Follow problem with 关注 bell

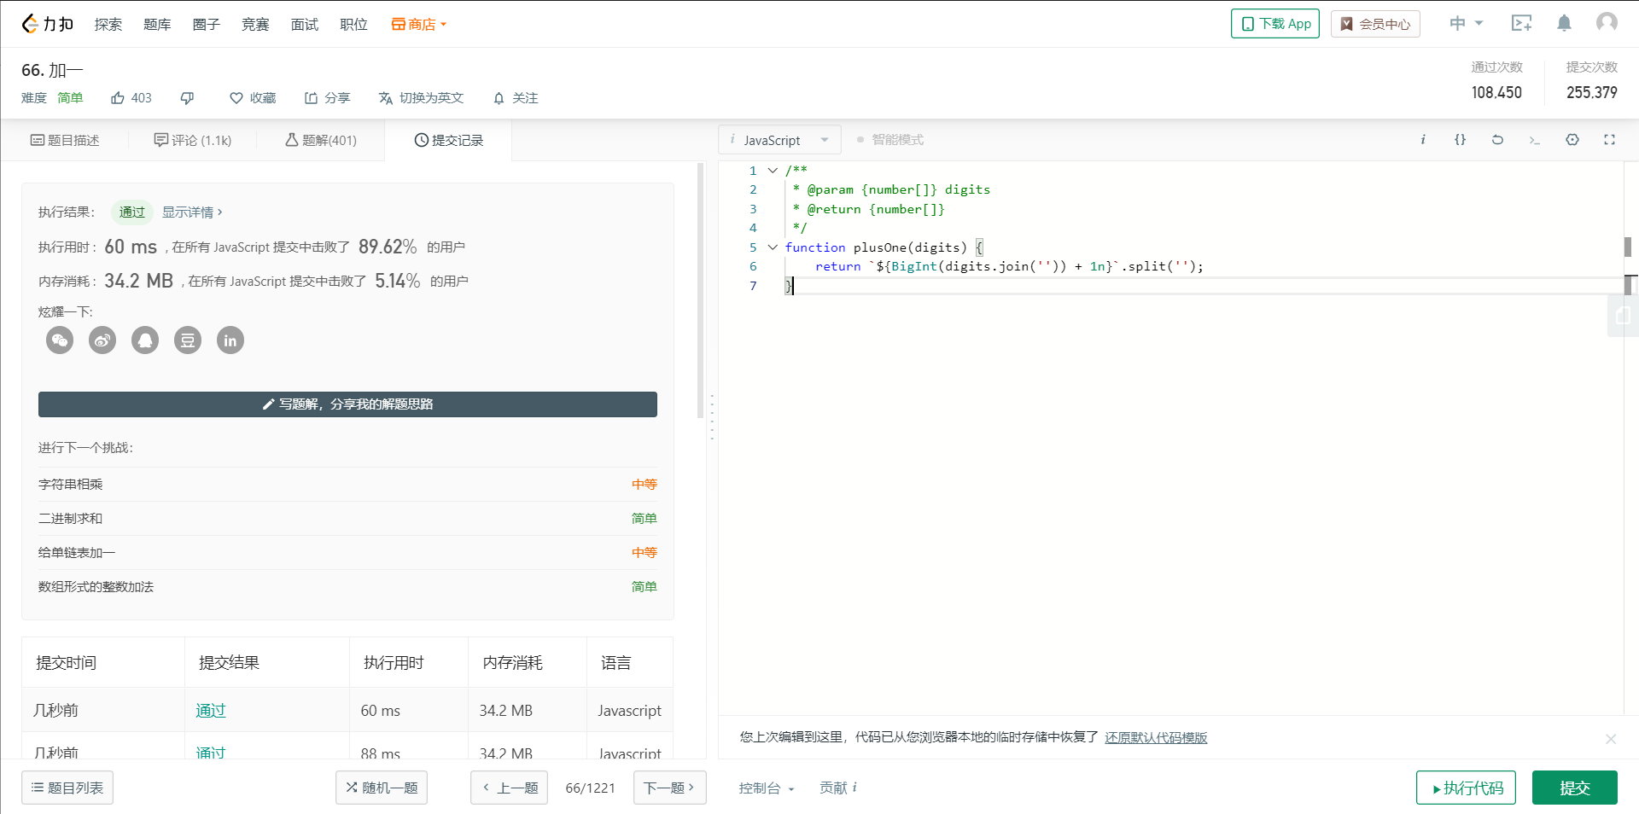pos(516,98)
